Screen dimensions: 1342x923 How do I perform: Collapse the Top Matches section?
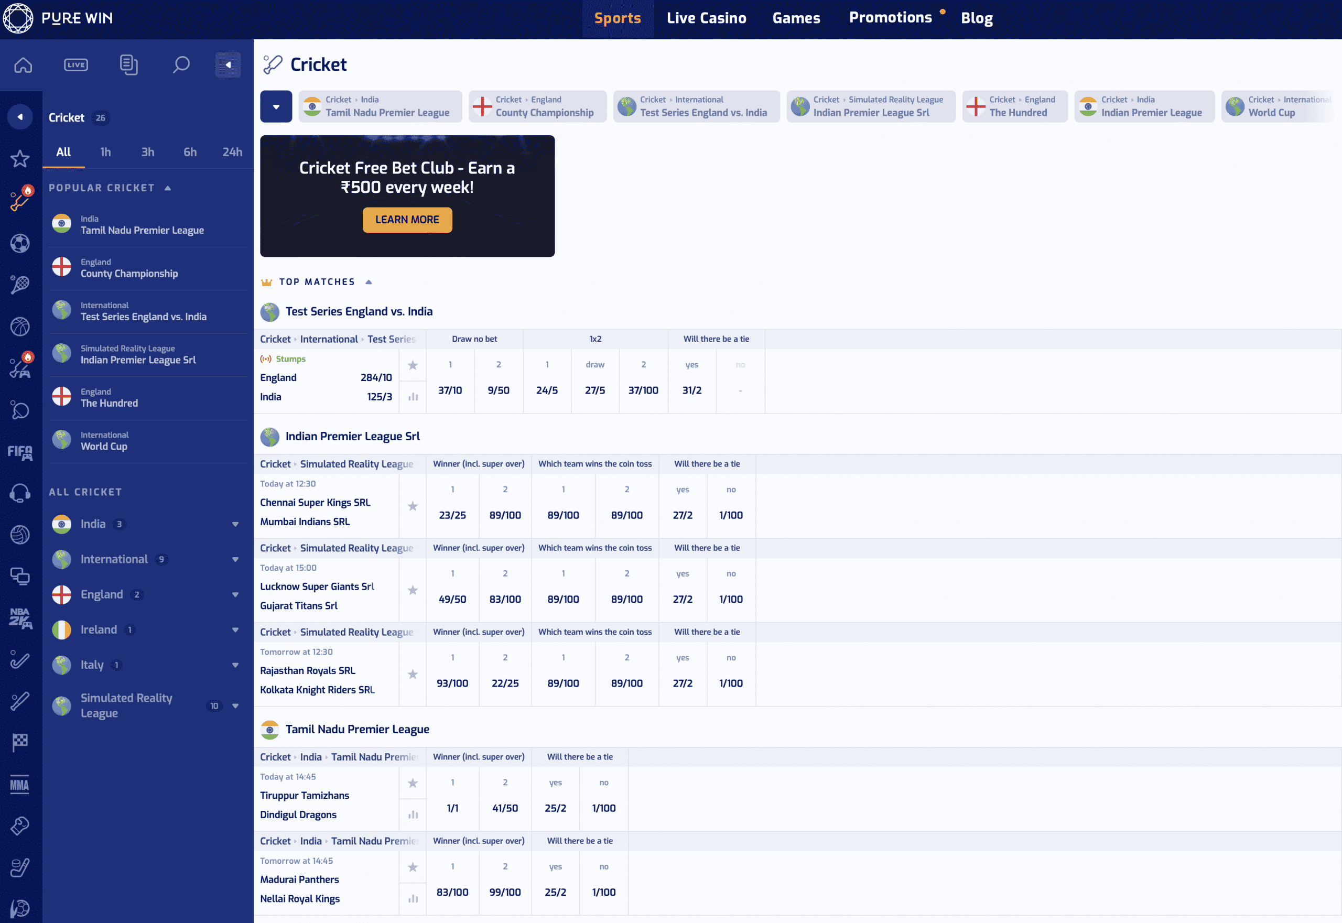point(369,282)
